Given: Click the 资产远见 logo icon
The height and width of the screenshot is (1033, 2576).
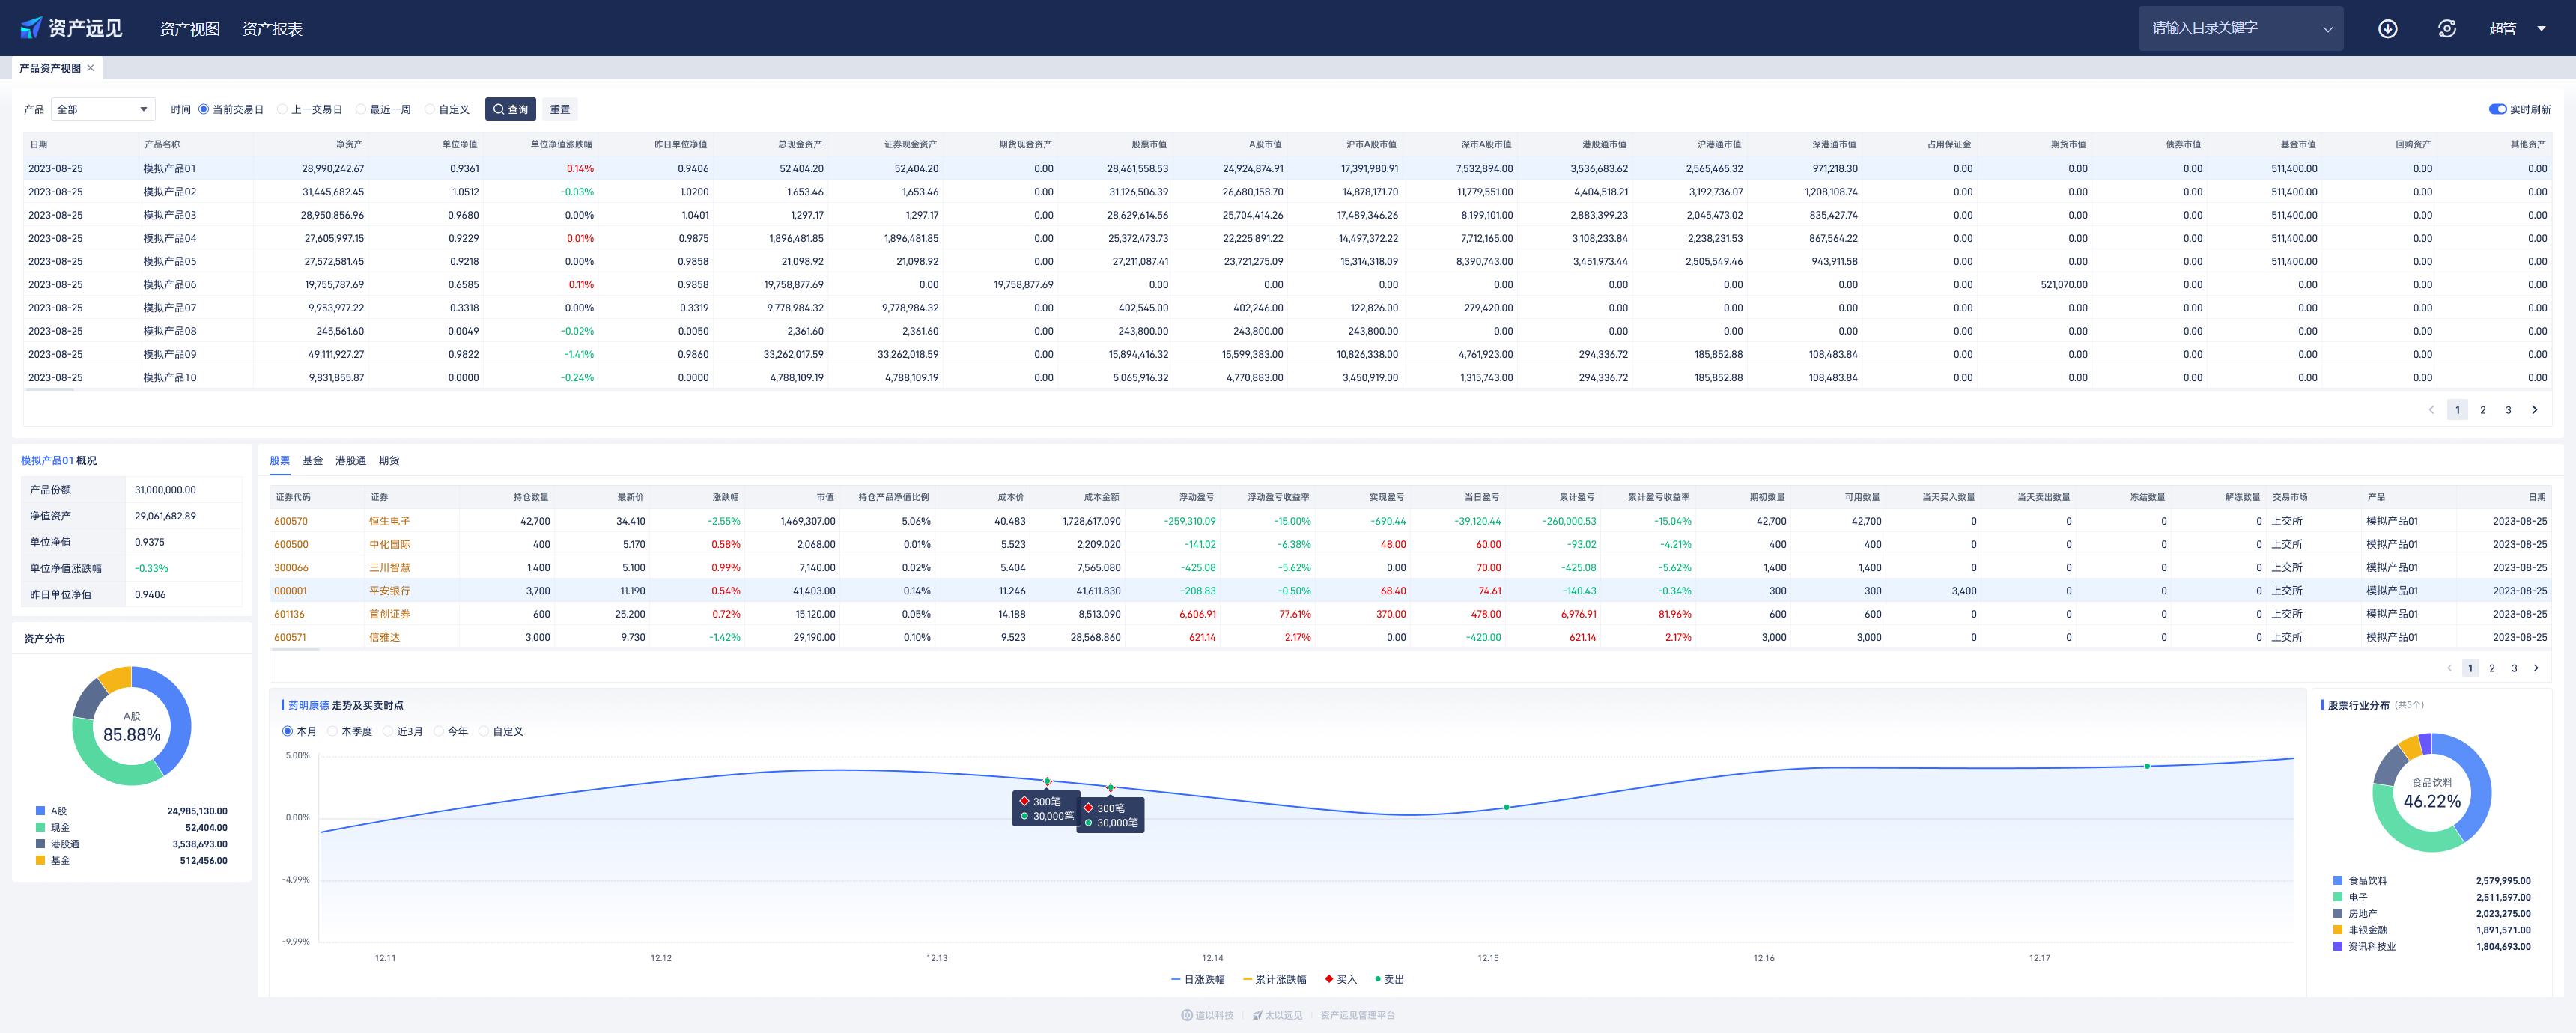Looking at the screenshot, I should click(x=32, y=28).
